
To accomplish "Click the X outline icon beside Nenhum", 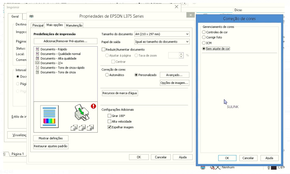I will (218, 168).
